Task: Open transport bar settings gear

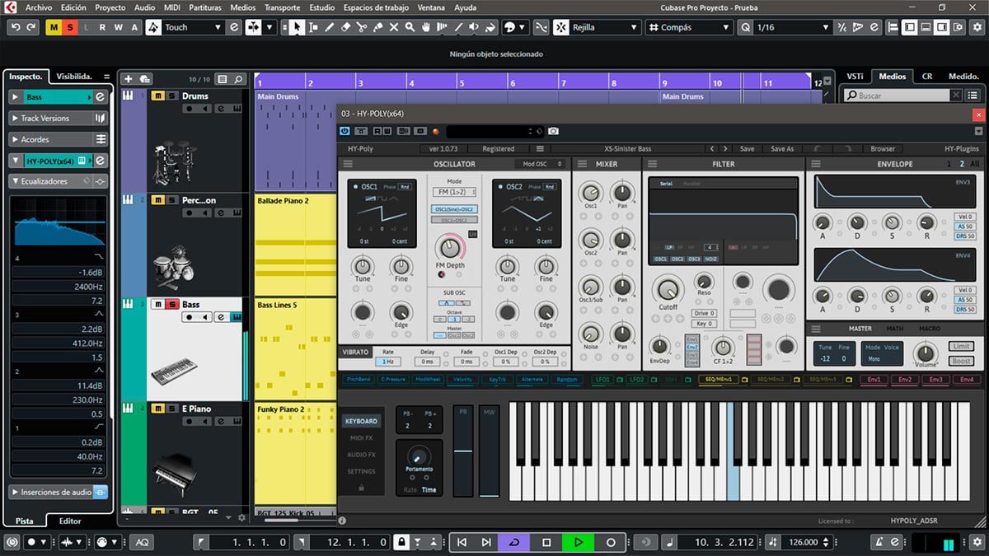Action: click(977, 542)
